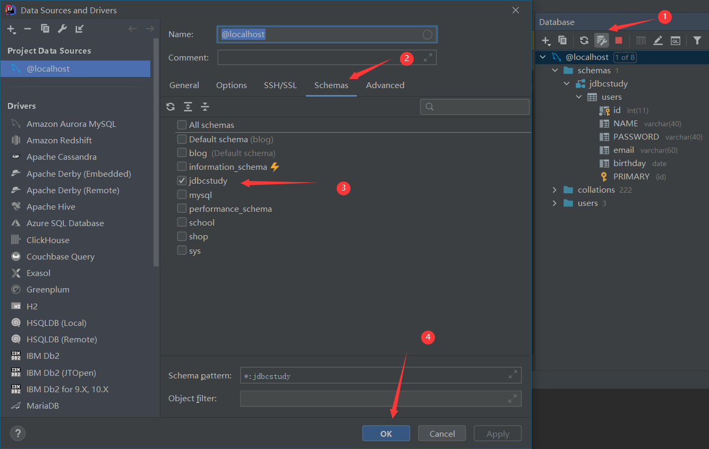Screen dimensions: 709x449
Task: Select the Schemas tab
Action: click(x=331, y=85)
